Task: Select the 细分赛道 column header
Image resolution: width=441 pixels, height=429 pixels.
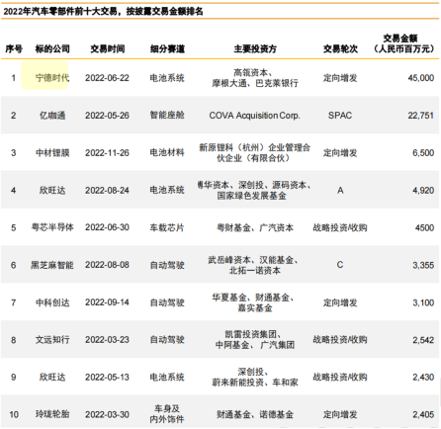Action: (x=167, y=49)
